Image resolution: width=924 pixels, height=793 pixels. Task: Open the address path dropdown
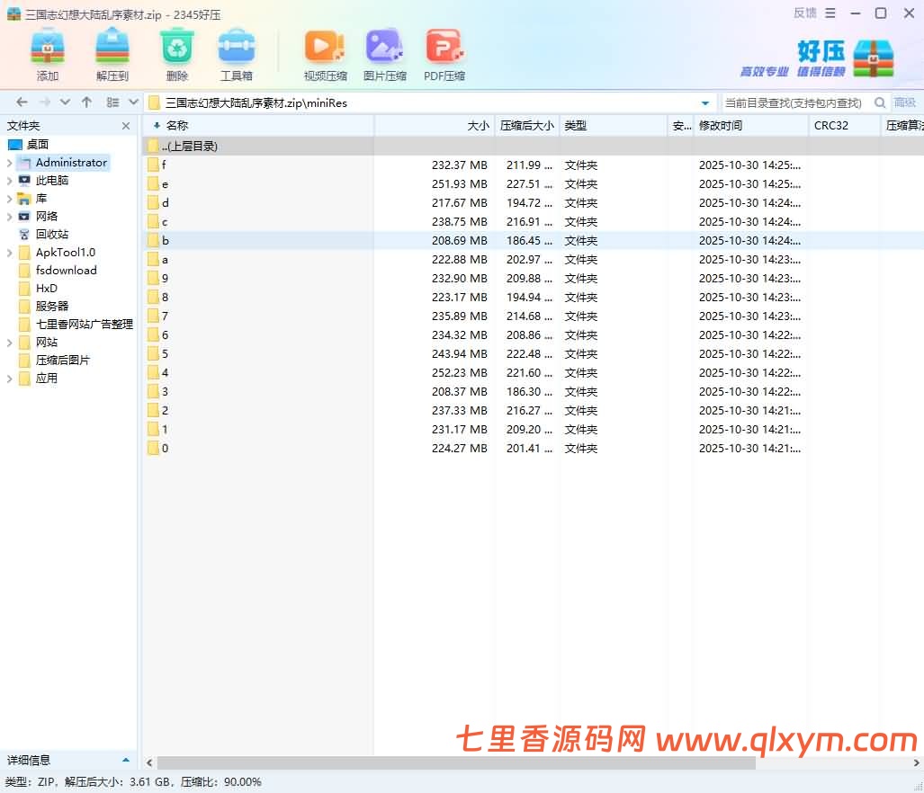point(705,102)
